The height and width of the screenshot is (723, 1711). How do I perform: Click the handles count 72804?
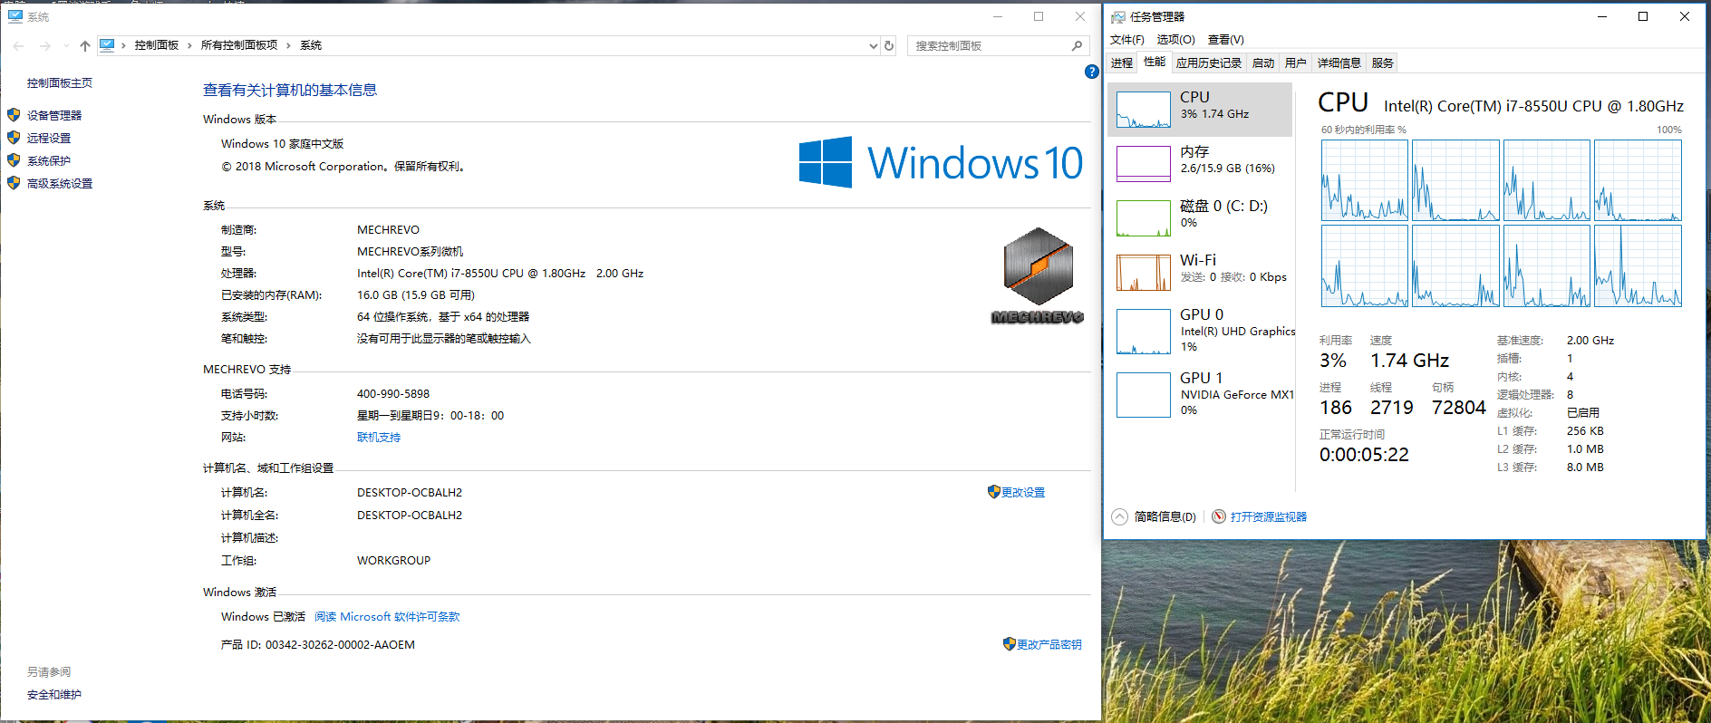click(1459, 408)
